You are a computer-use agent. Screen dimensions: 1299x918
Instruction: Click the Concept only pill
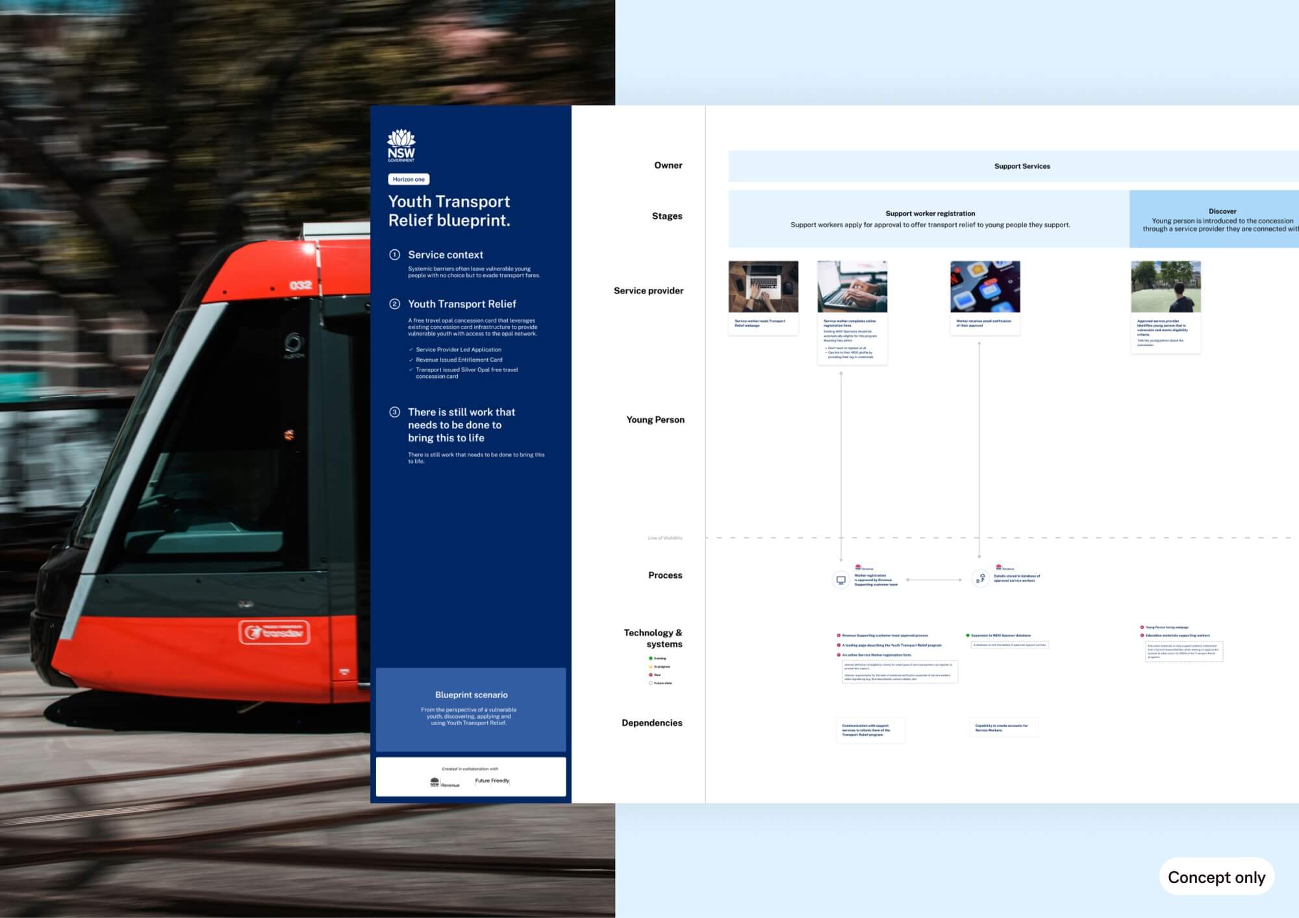tap(1217, 877)
